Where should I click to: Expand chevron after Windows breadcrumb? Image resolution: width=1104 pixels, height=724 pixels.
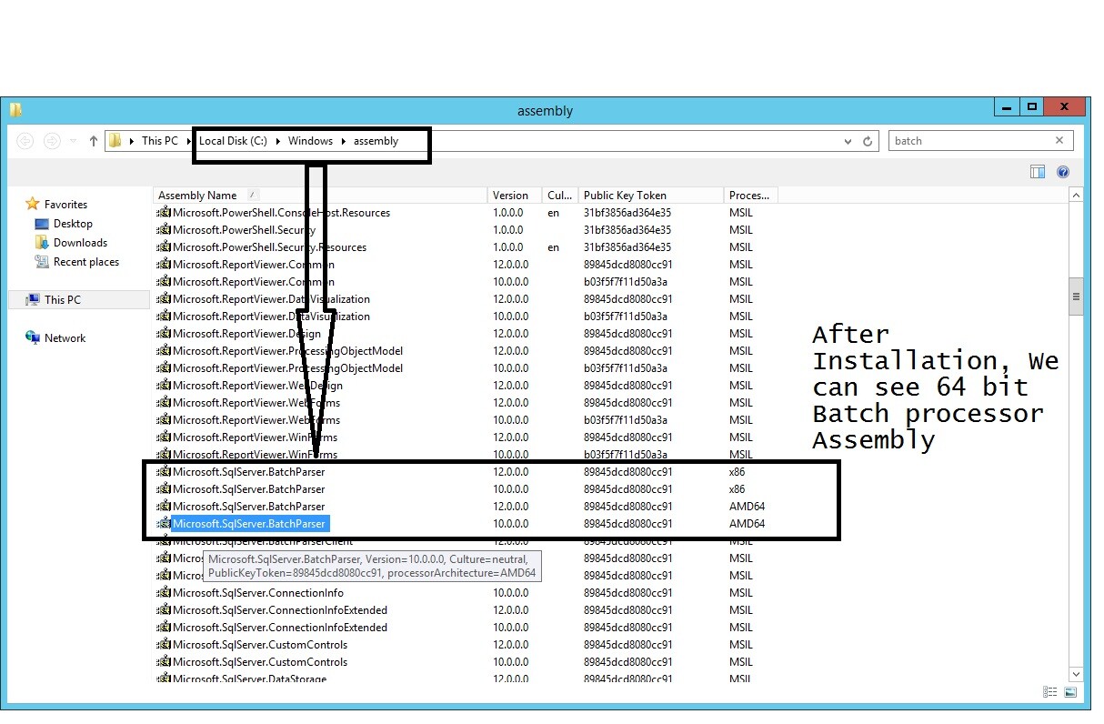343,141
